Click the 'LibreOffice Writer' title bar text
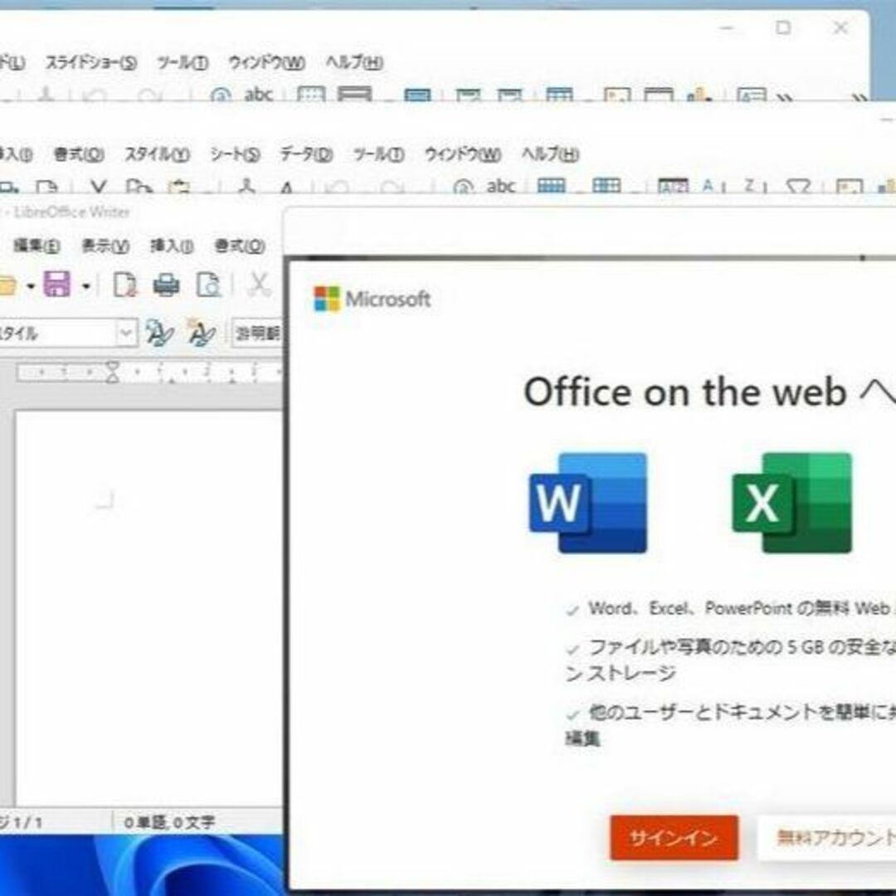The height and width of the screenshot is (896, 896). [72, 212]
